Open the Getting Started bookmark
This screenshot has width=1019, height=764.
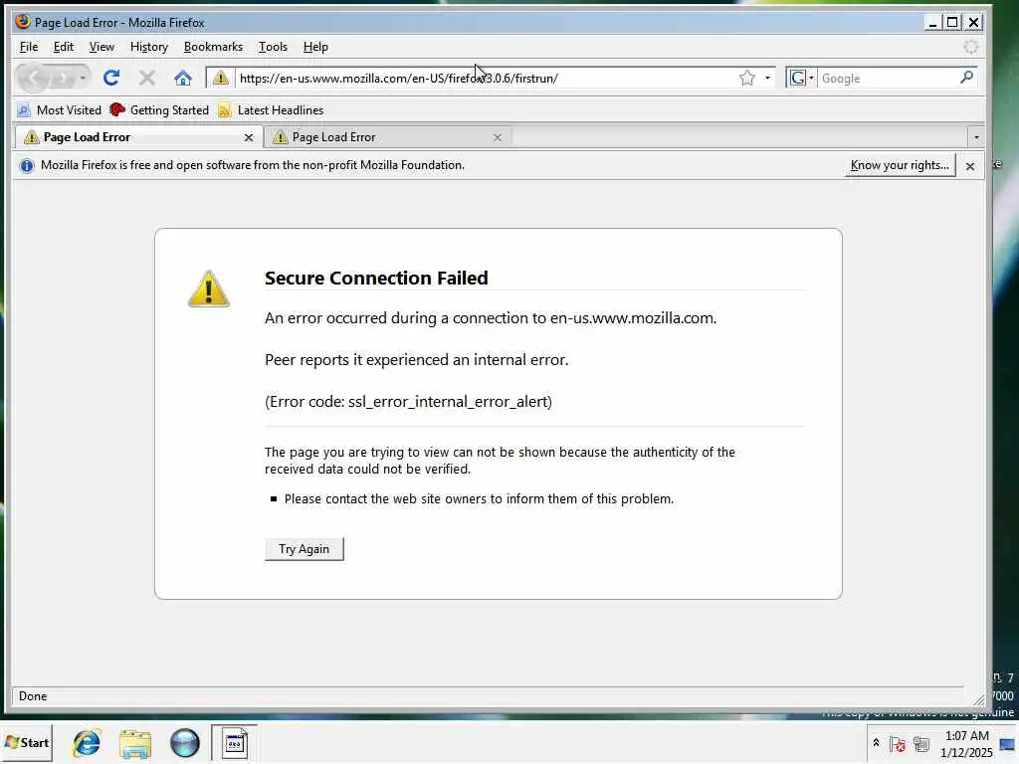[159, 109]
